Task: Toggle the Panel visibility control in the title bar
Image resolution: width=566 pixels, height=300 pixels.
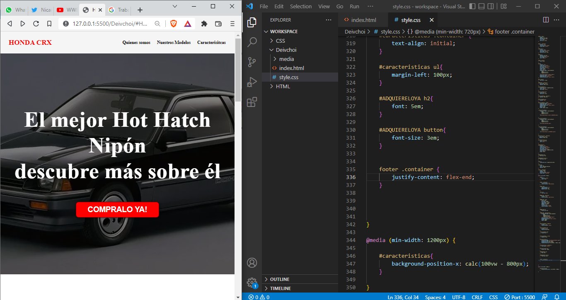Action: point(481,6)
